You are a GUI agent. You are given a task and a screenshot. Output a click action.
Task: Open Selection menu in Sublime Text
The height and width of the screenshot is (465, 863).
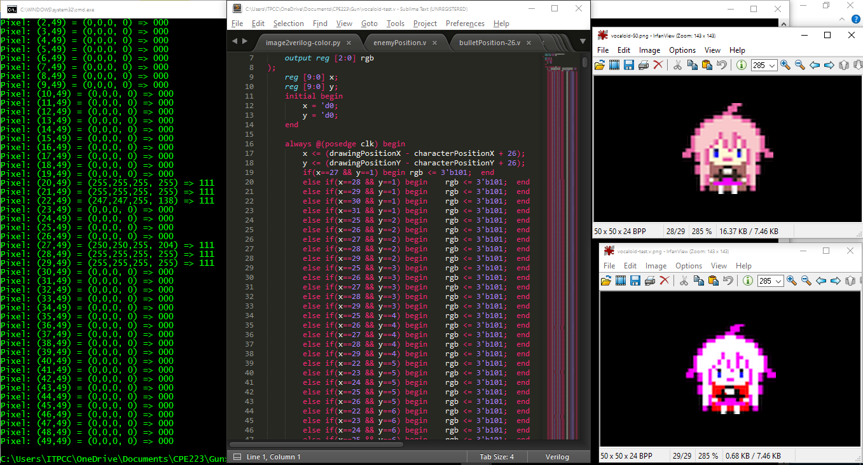tap(289, 24)
